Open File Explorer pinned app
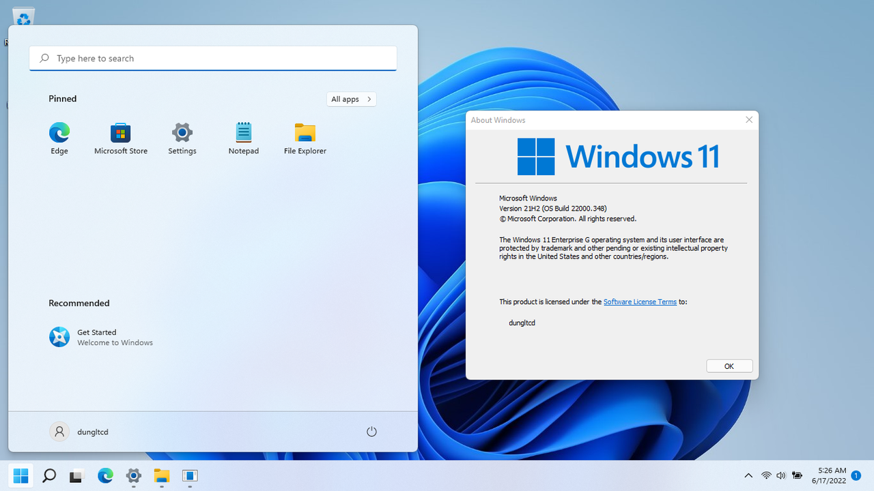This screenshot has width=874, height=491. [x=305, y=138]
